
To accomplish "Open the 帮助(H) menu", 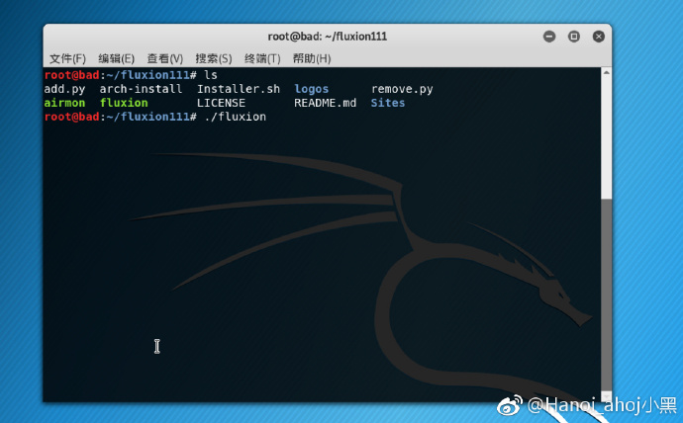I will (312, 58).
